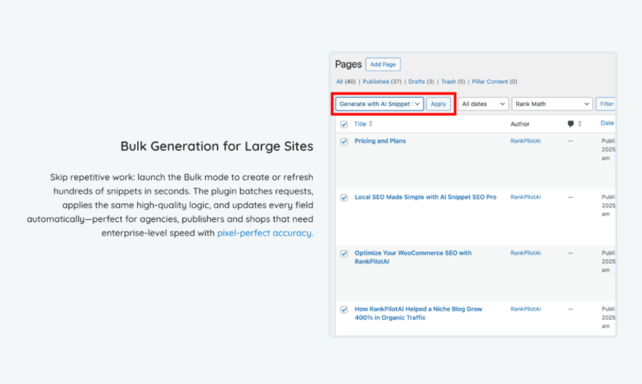This screenshot has height=384, width=642.
Task: Open How RankPilotAI Helped a Niche Blog page
Action: 419,313
